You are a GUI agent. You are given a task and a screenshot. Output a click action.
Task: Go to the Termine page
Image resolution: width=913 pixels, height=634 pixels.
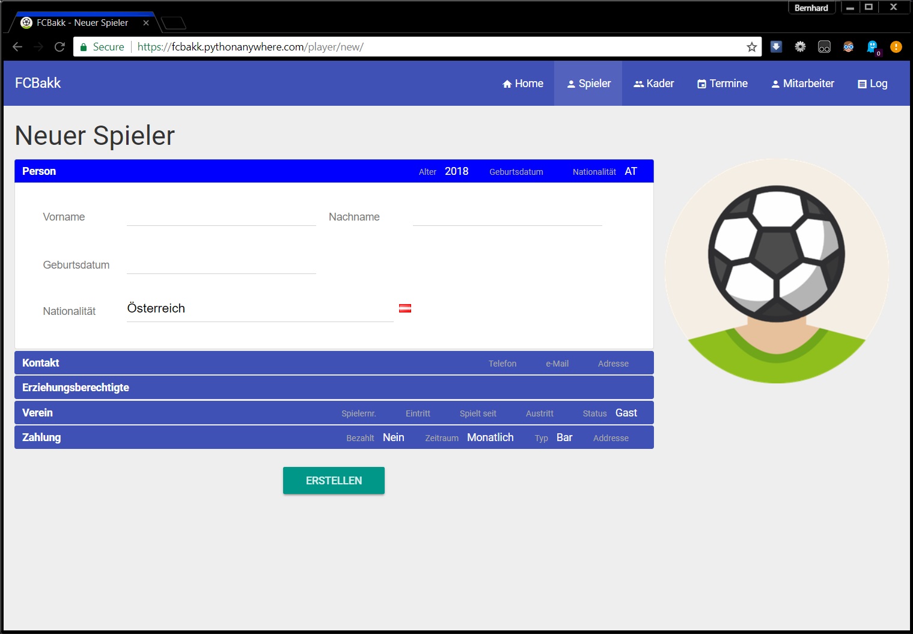[722, 84]
